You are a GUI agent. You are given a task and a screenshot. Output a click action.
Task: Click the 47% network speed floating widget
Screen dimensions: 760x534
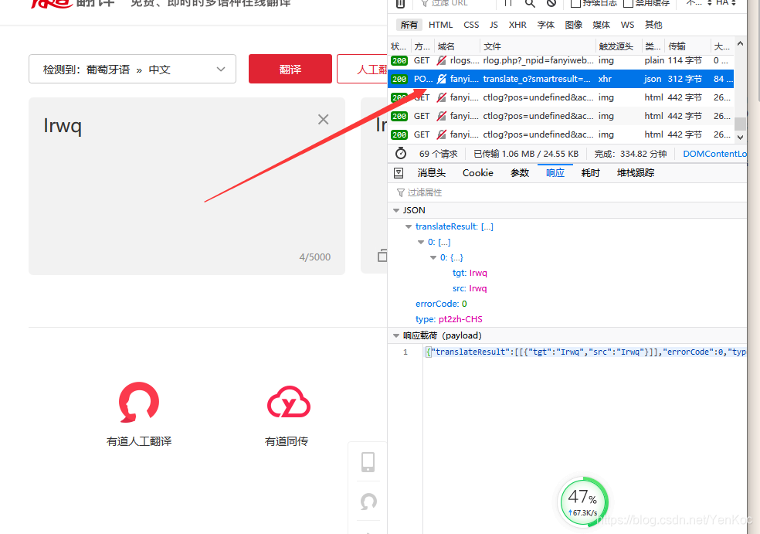tap(583, 502)
